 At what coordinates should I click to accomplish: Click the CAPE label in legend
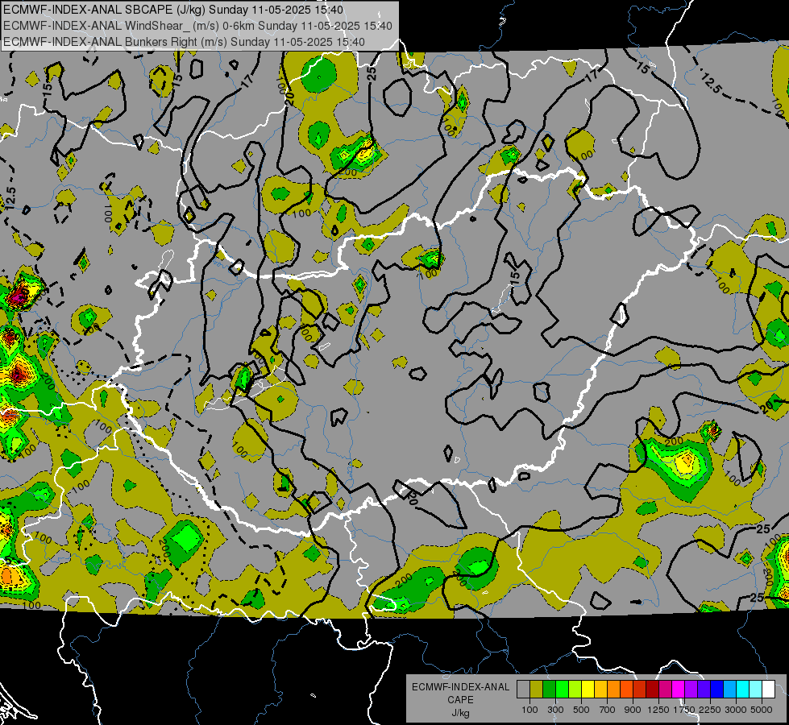click(x=461, y=699)
